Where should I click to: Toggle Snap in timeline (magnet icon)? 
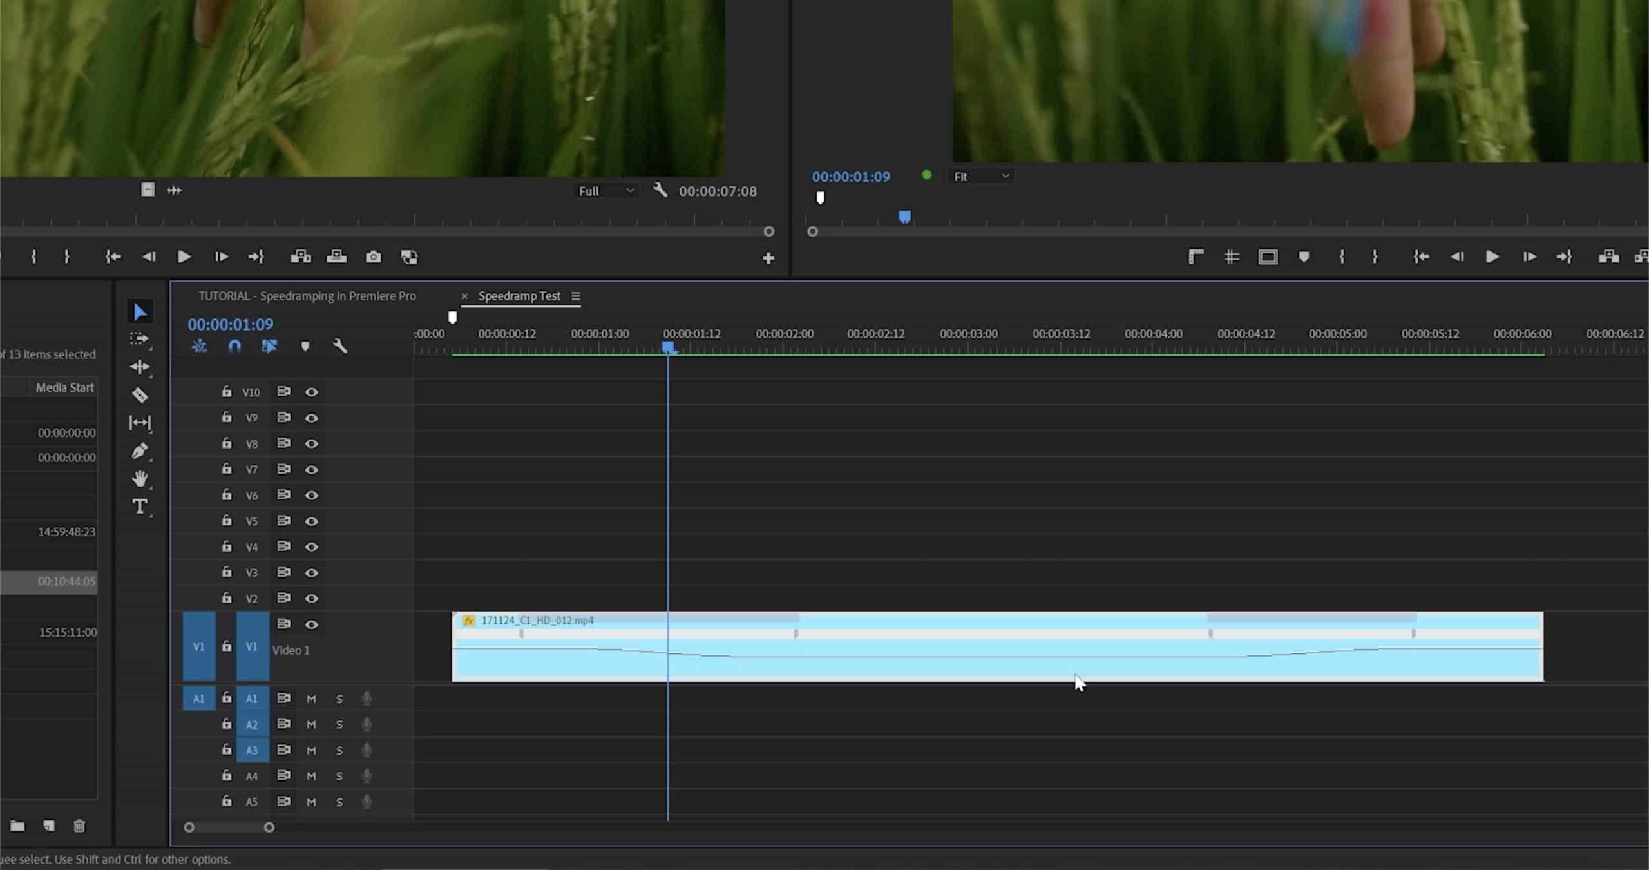234,346
